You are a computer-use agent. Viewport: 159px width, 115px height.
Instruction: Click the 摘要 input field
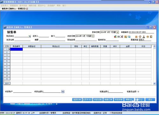52,40
